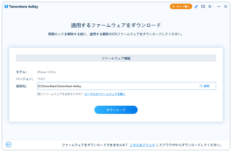Screen dimensions: 232x152
Task: Click the 適用するファームウェアをダウンロード heading
Action: (x=116, y=25)
